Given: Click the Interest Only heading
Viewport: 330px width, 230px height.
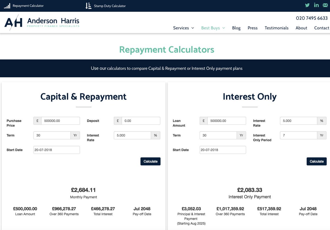Looking at the screenshot, I should (x=250, y=96).
